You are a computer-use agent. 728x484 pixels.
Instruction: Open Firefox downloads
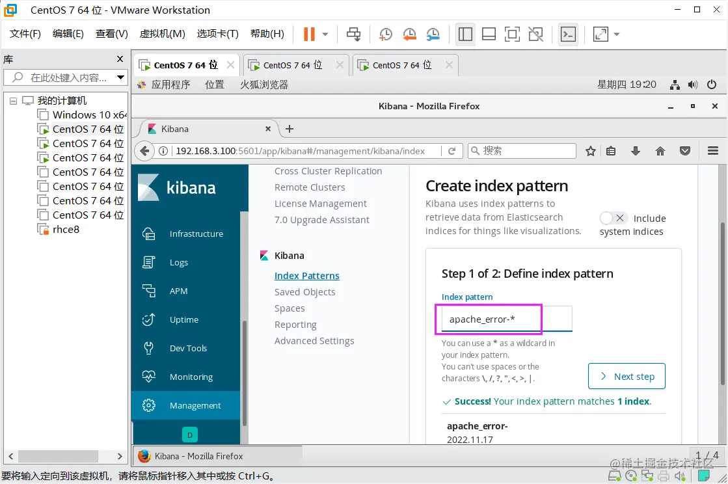636,151
